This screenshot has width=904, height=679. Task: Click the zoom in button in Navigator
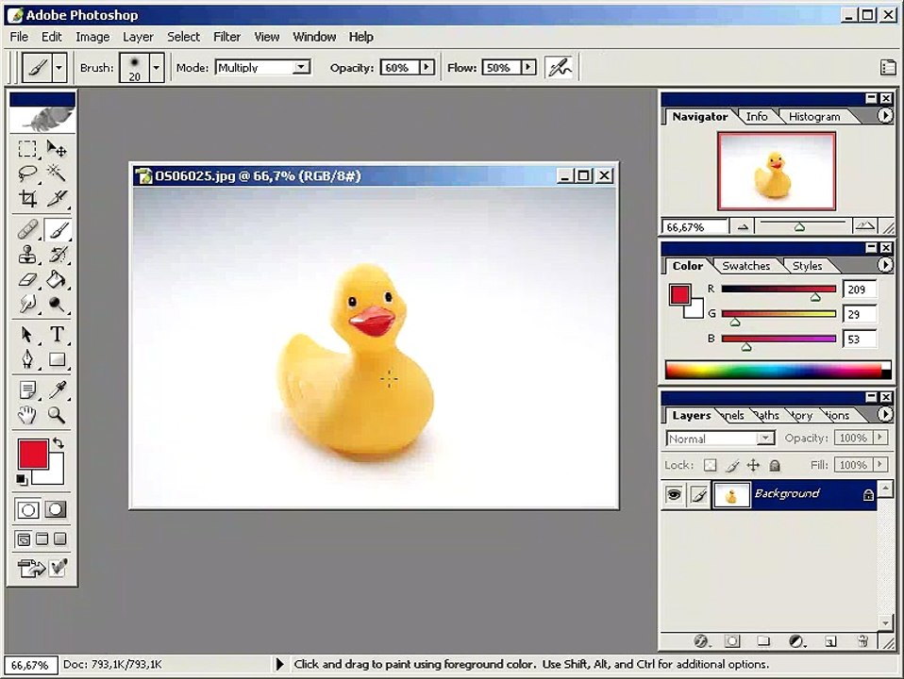click(864, 226)
